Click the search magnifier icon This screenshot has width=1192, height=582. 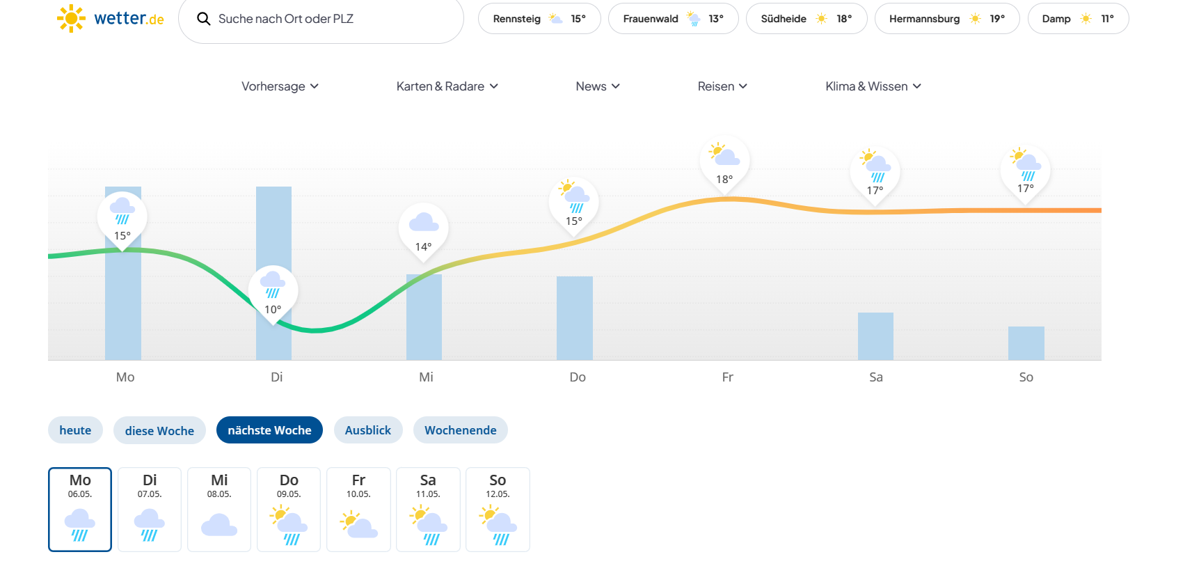click(203, 19)
